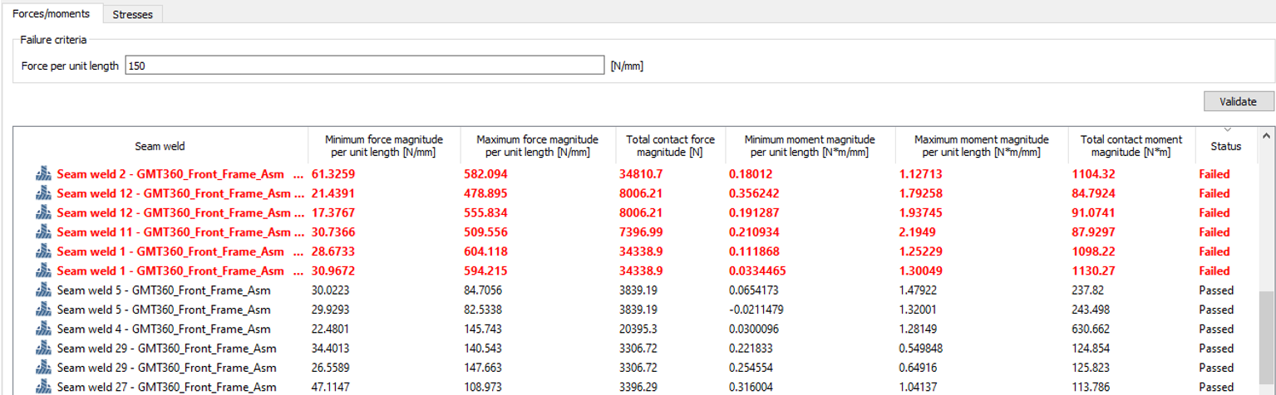This screenshot has height=395, width=1276.
Task: Click the scrollbar up arrow in the table
Action: click(x=1266, y=135)
